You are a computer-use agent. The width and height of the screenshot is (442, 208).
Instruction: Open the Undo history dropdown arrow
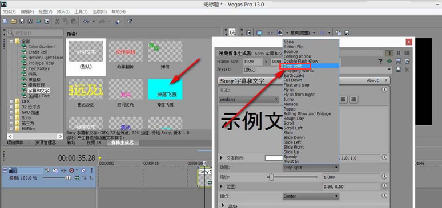94,22
